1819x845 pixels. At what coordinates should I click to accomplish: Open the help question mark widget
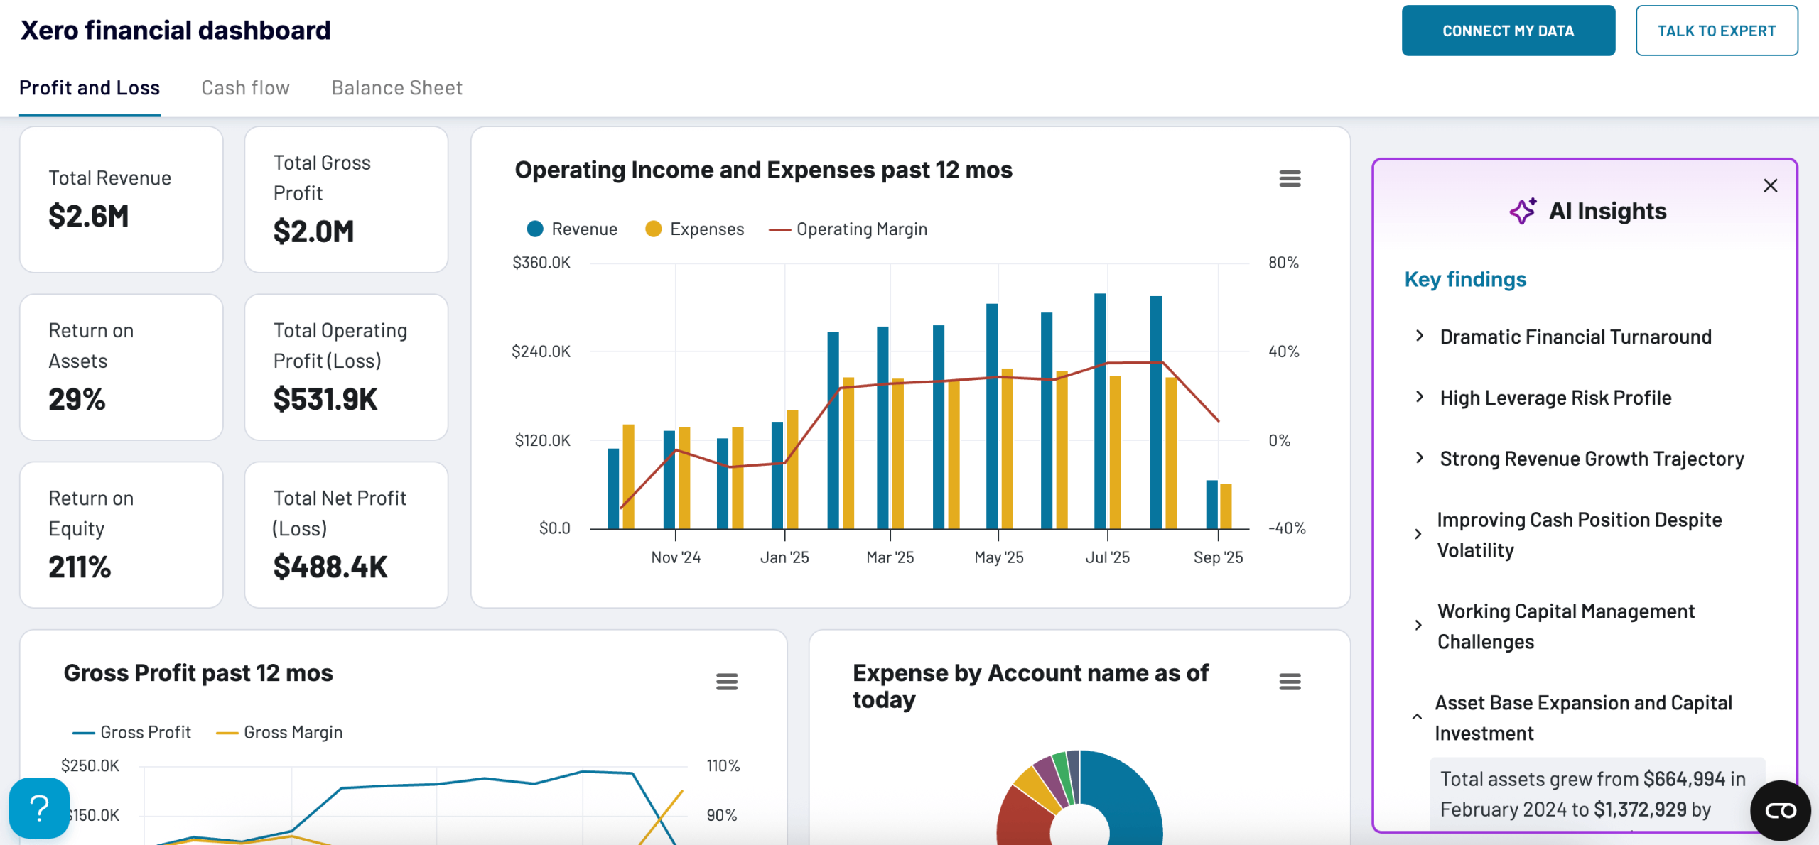39,807
